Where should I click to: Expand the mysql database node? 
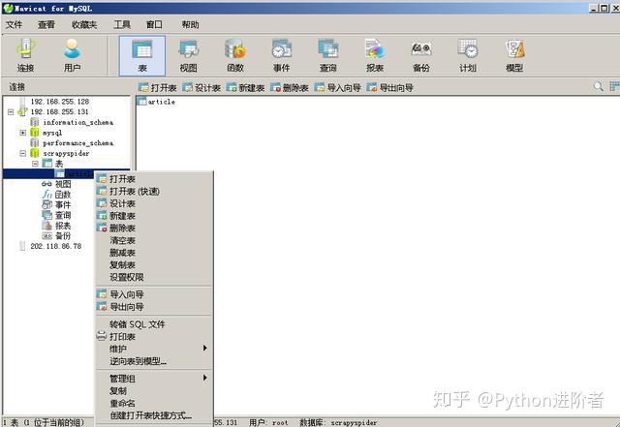pos(23,133)
